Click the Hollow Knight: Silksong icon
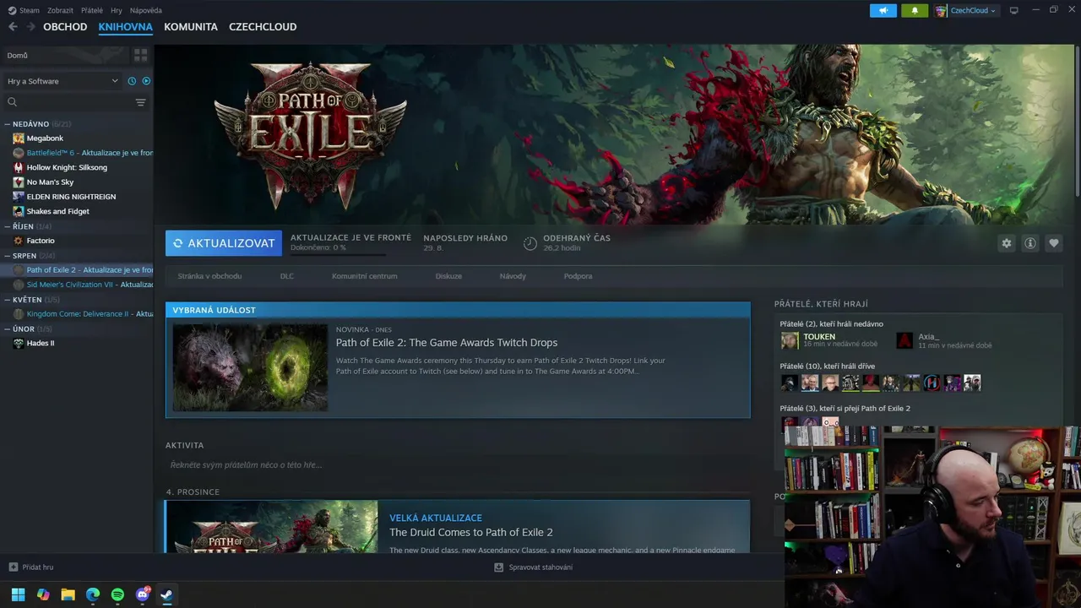The height and width of the screenshot is (608, 1081). pyautogui.click(x=19, y=167)
